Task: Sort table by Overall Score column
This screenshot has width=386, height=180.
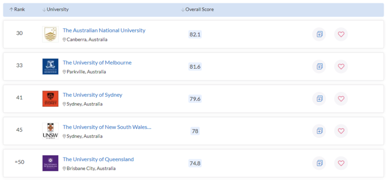Action: [x=197, y=10]
